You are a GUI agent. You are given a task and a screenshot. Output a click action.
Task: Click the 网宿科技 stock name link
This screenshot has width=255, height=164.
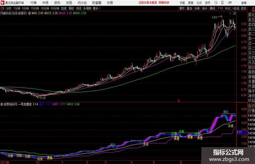click(164, 3)
